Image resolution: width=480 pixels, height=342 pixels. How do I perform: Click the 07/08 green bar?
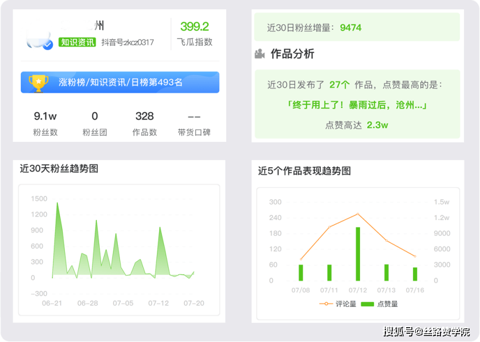301,272
